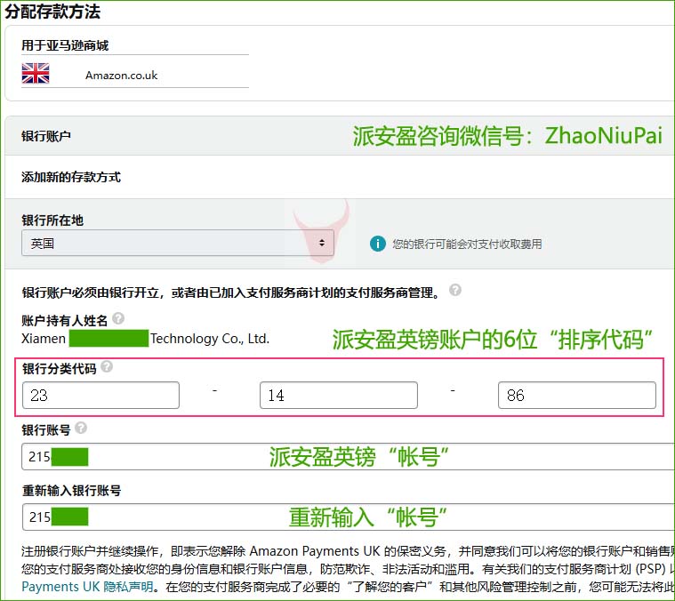The image size is (675, 601).
Task: Click the 您的银行可能会对支付收取费用 notice text
Action: [467, 244]
